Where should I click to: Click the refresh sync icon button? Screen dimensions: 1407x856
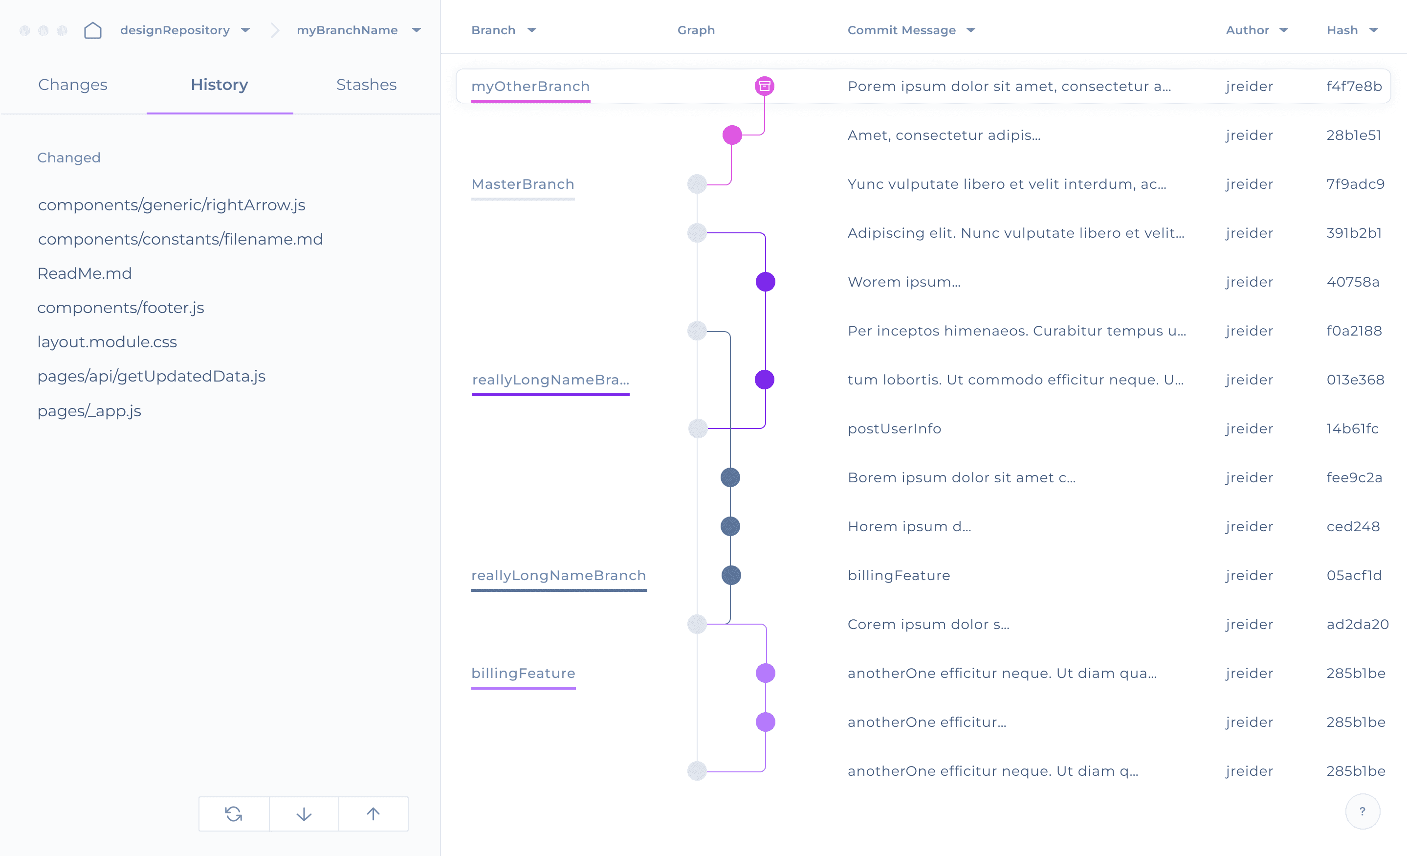coord(234,814)
